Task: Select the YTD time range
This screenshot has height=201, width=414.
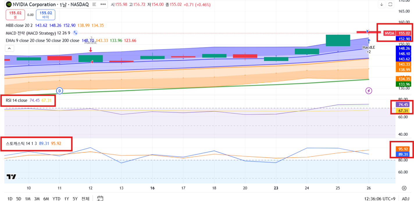Action: tap(56, 199)
